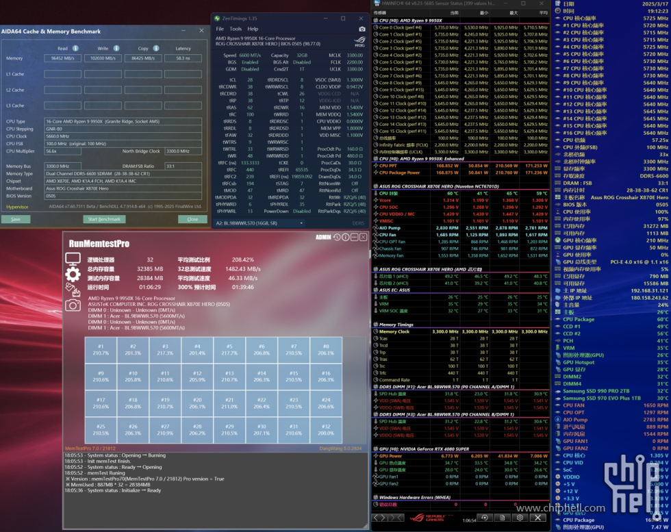Collapse CPU [#0] AMD Ryzen 9 9950X group in HWiNFO
671x532 pixels.
click(376, 20)
